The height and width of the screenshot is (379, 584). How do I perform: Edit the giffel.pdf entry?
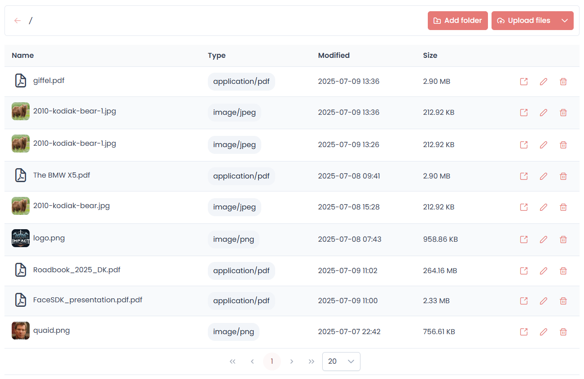[x=543, y=82]
